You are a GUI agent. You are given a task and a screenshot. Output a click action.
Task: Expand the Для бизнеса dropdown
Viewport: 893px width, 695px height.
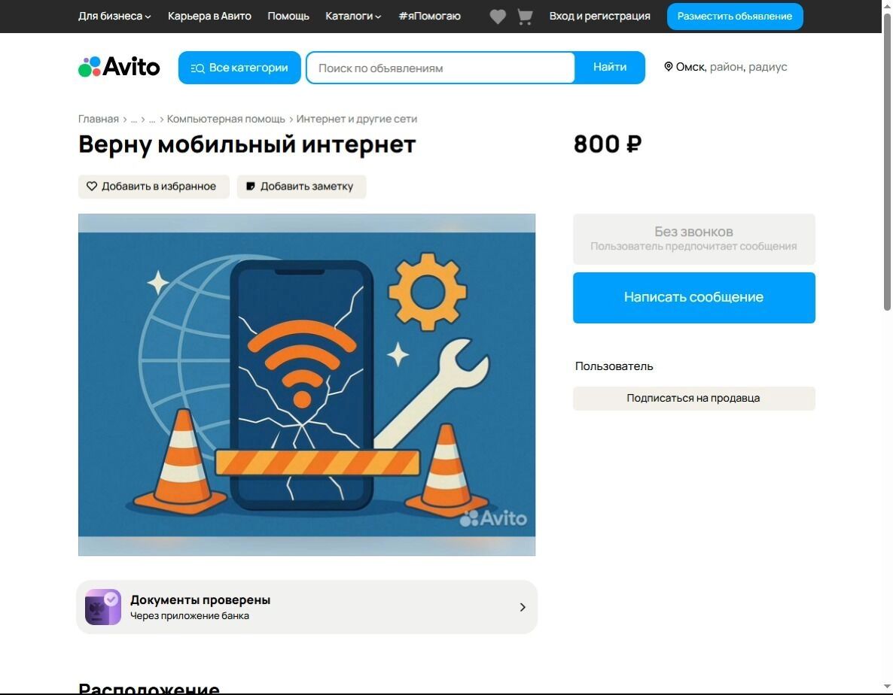click(114, 16)
